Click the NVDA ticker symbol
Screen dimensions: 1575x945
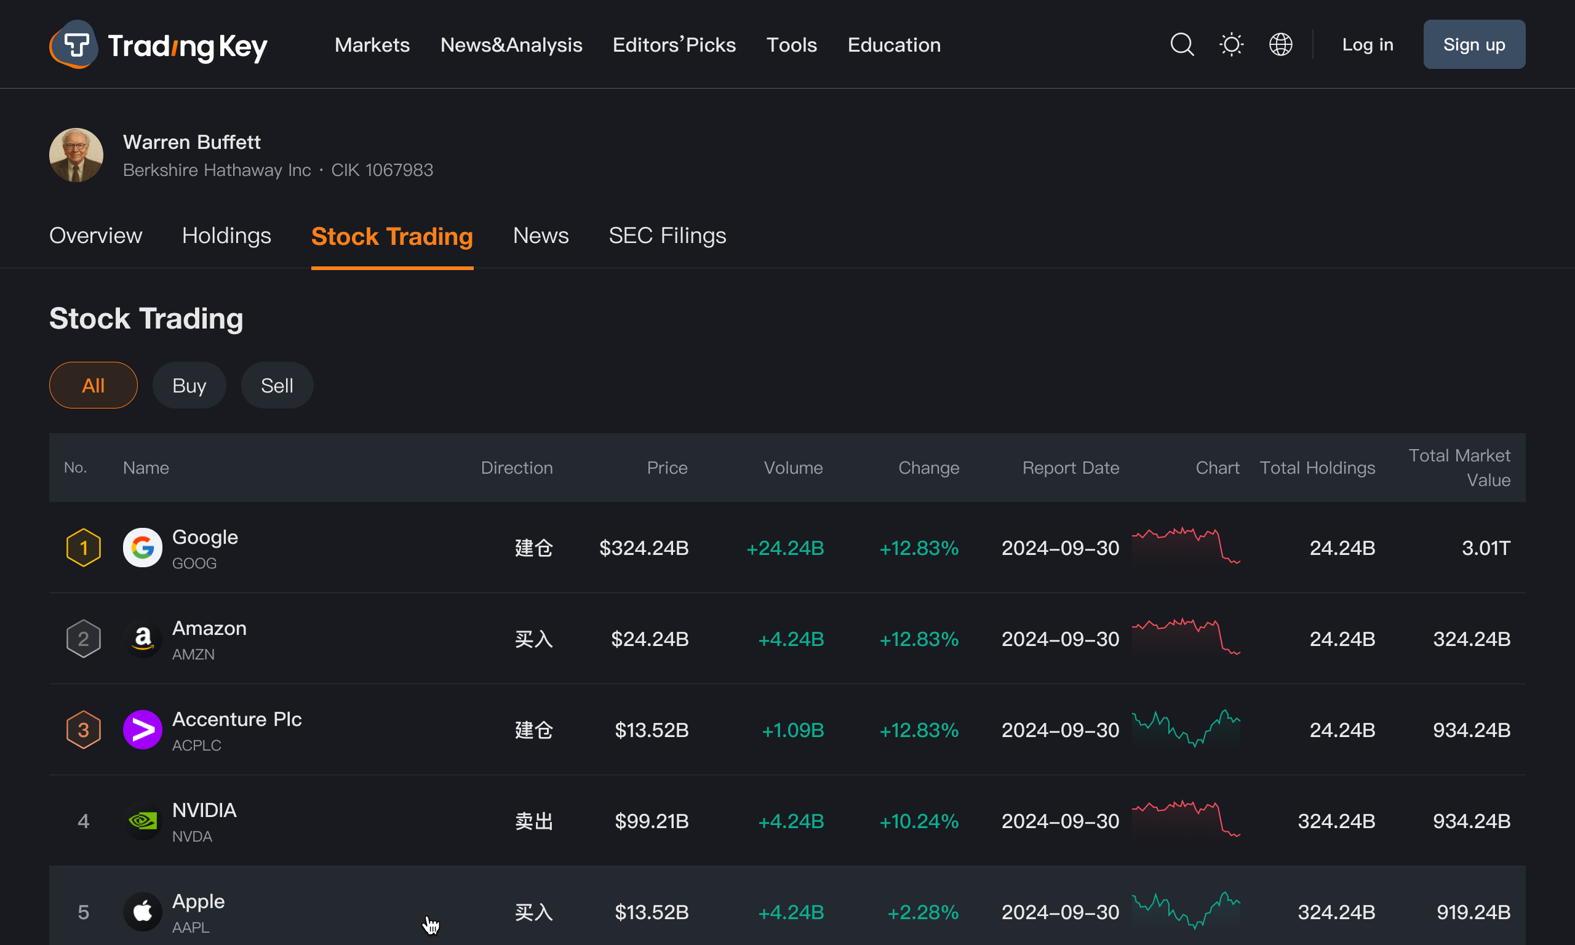[192, 837]
